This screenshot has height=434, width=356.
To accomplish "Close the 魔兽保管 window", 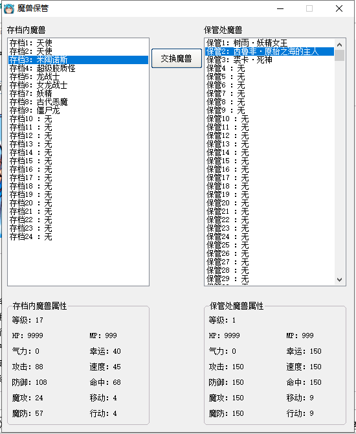I will tap(339, 8).
